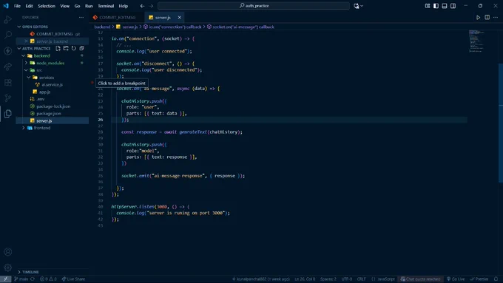Image resolution: width=503 pixels, height=283 pixels.
Task: Click Live Share in status bar
Action: coord(73,279)
